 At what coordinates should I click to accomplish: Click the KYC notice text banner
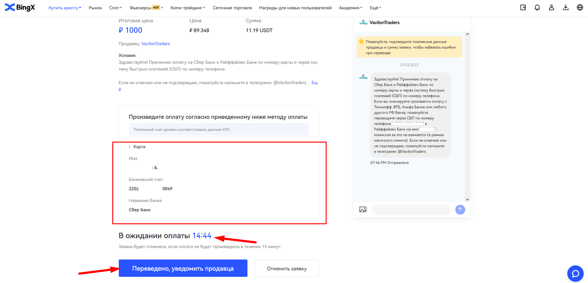click(x=219, y=129)
